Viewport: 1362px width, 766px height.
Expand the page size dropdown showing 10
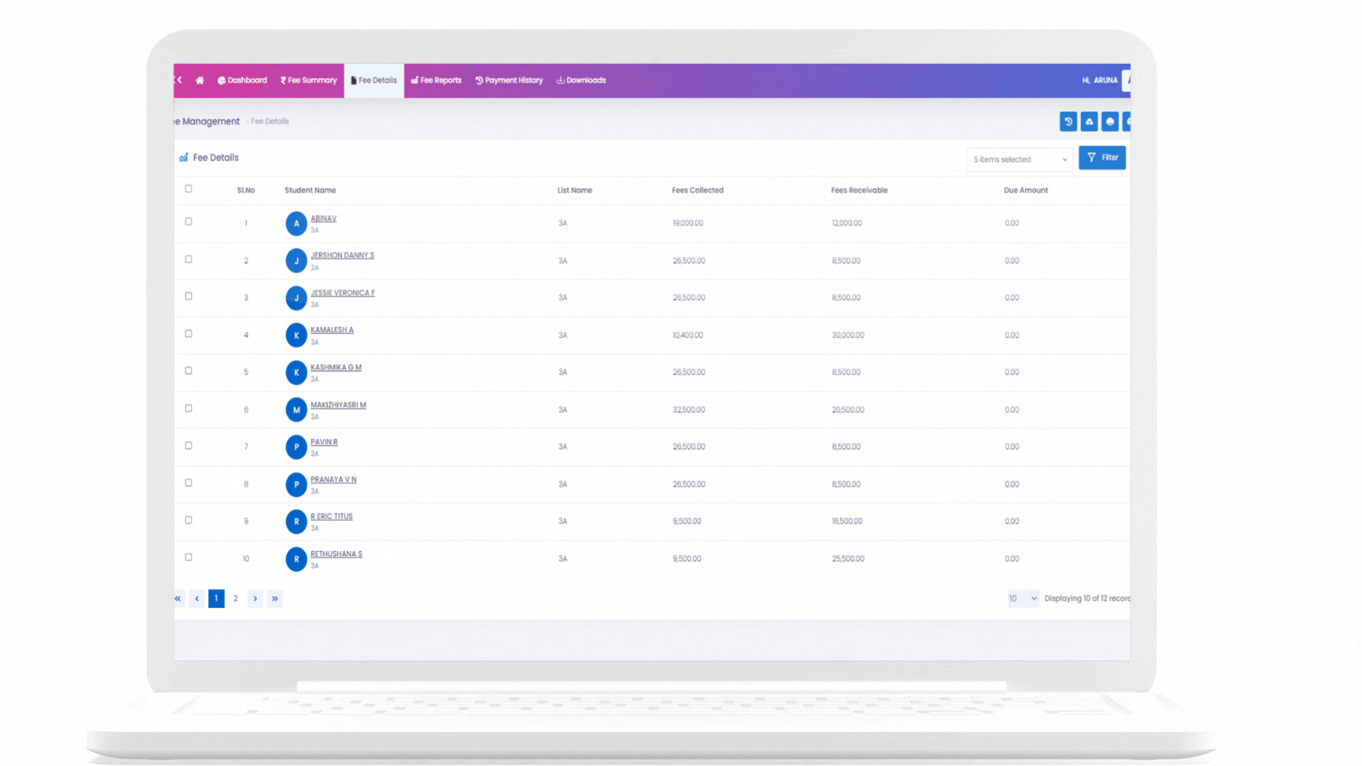point(1022,599)
